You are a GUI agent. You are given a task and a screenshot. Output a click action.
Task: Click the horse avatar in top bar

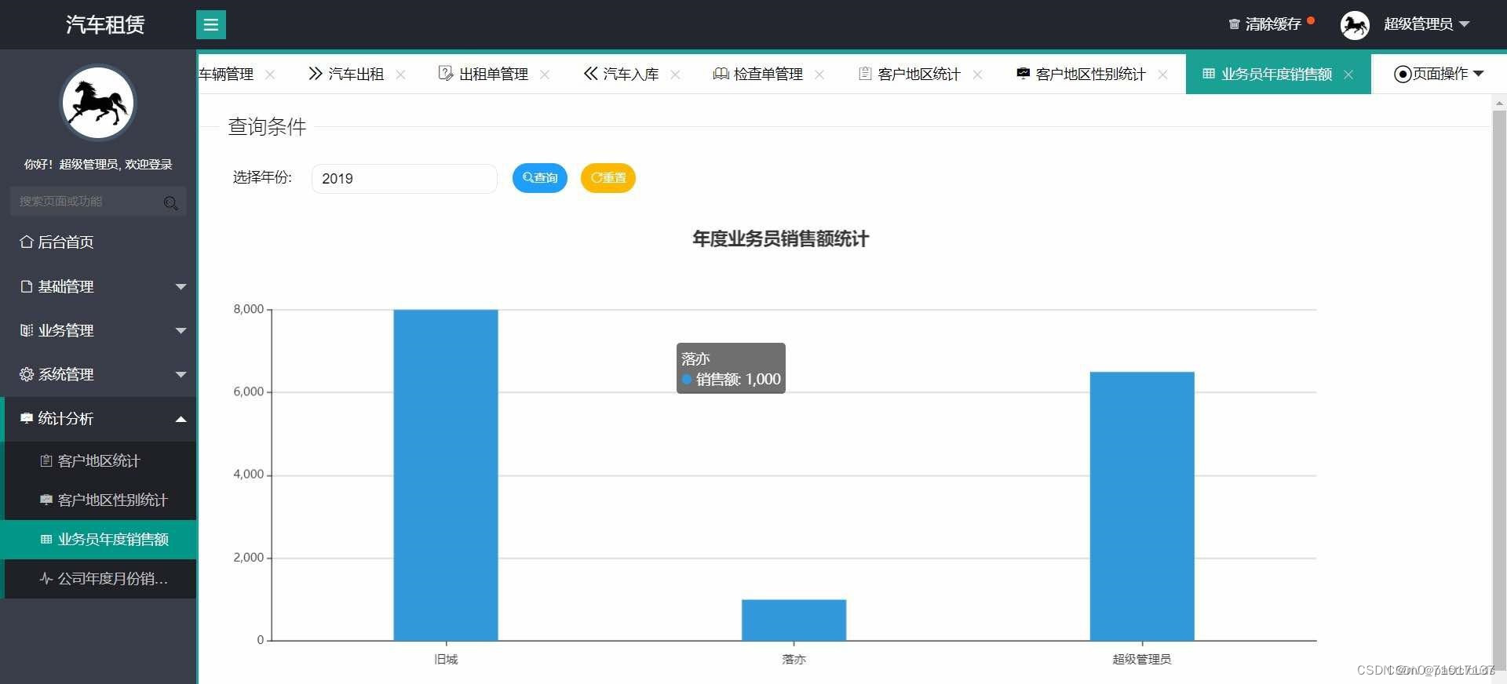[x=1355, y=25]
